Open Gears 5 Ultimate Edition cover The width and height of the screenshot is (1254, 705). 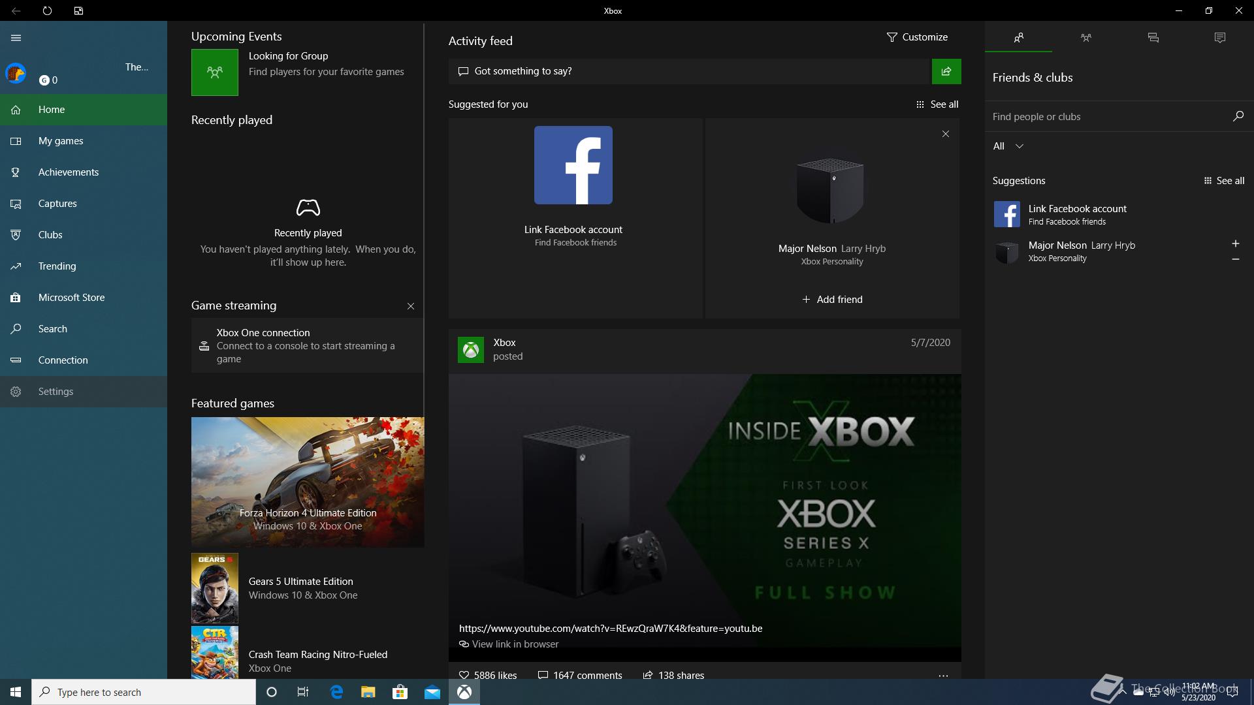click(x=214, y=588)
